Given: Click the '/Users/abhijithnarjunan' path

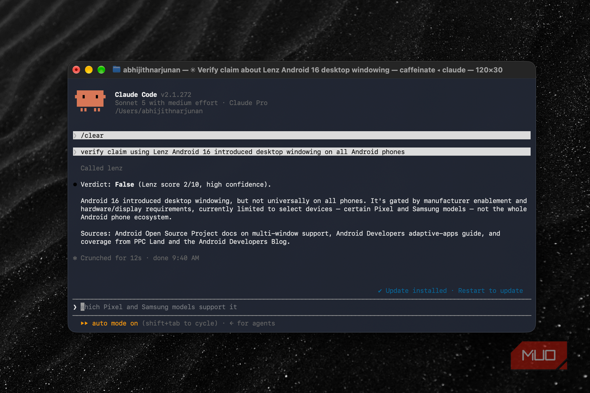Looking at the screenshot, I should click(159, 111).
